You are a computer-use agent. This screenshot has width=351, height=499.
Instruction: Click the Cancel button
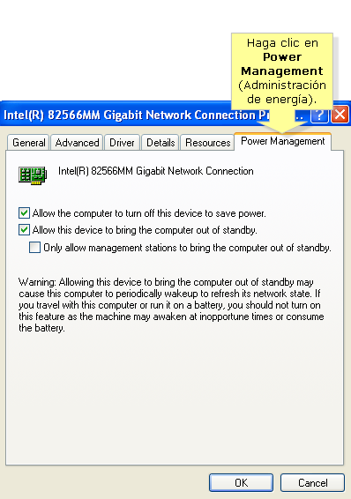[x=312, y=483]
